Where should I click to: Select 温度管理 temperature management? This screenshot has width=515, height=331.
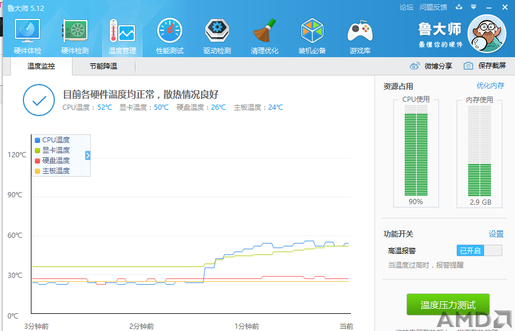point(122,37)
